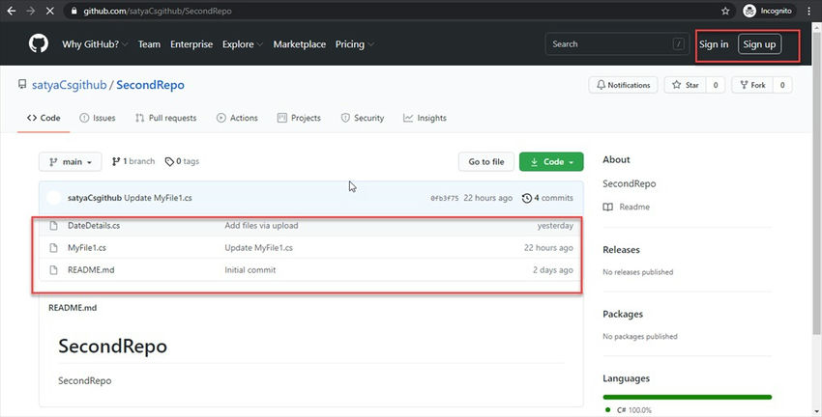The image size is (822, 417).
Task: Click the Readme book icon in About
Action: 607,207
